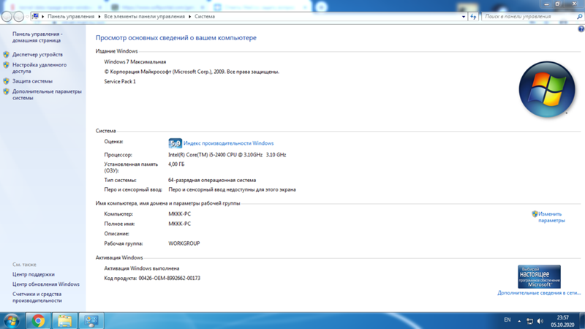Screen dimensions: 585x329
Task: Select processor text Intel Core i5-2400
Action: tap(227, 155)
